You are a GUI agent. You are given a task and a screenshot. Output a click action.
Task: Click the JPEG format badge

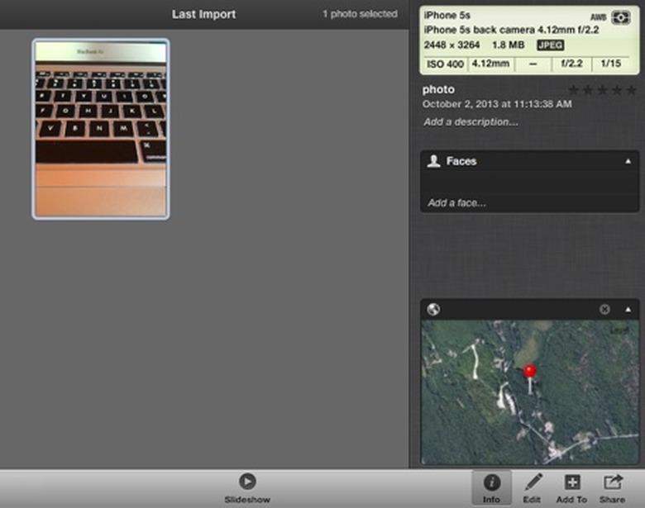550,45
